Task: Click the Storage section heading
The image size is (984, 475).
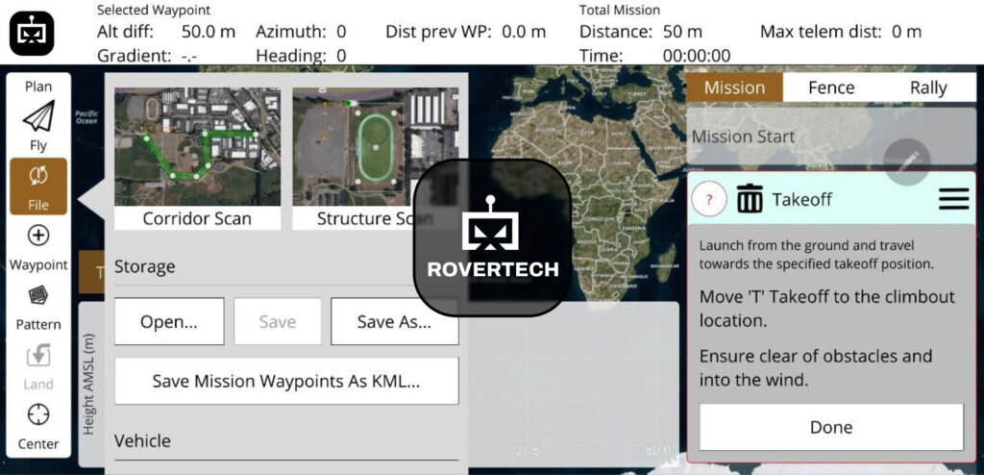Action: click(x=144, y=266)
